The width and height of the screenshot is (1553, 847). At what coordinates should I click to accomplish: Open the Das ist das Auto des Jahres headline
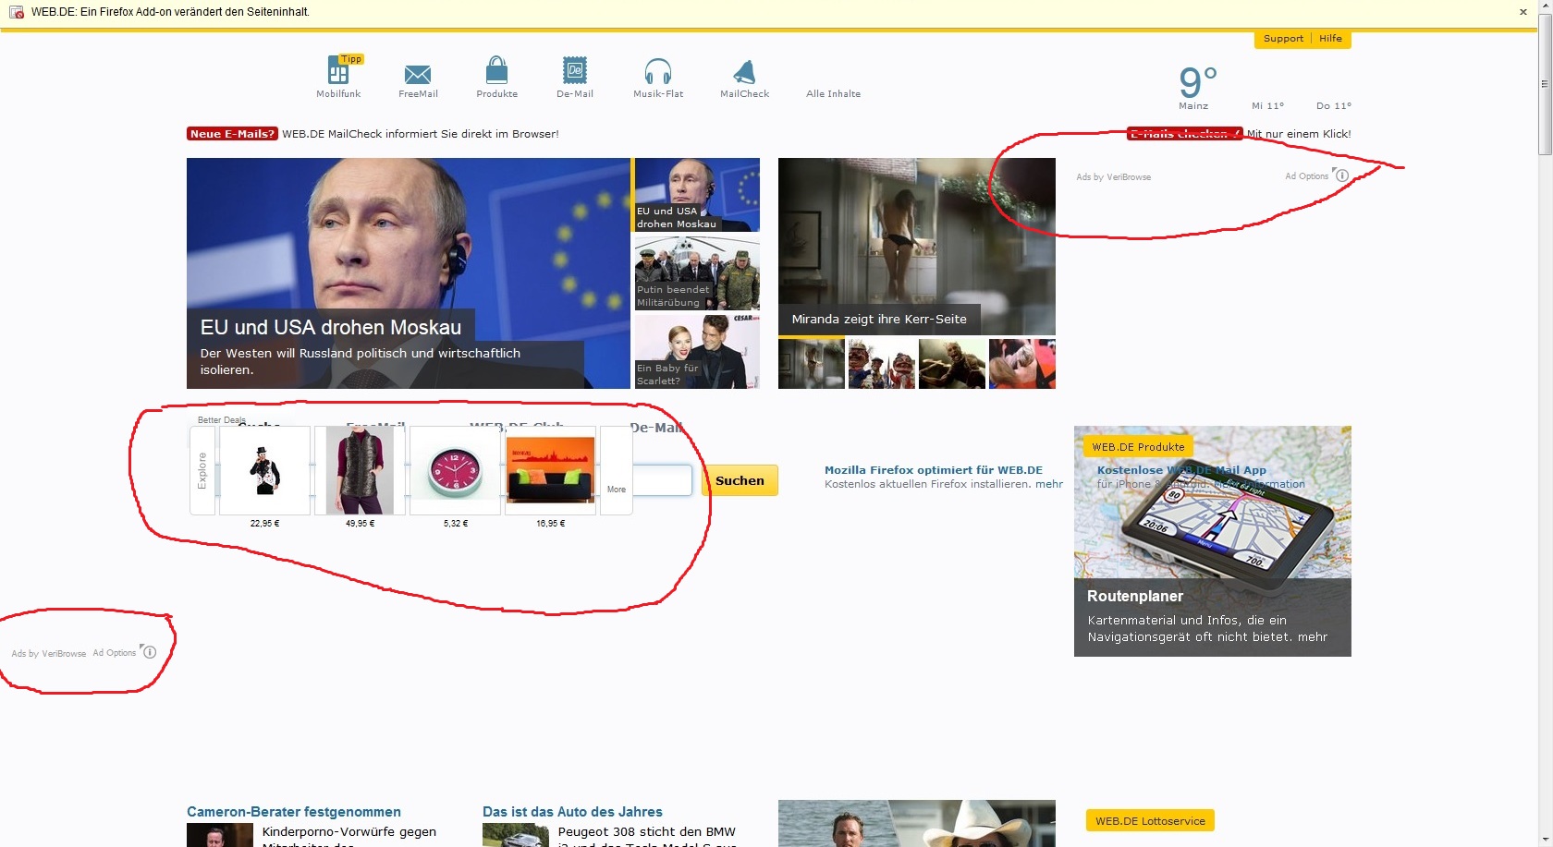pos(572,812)
